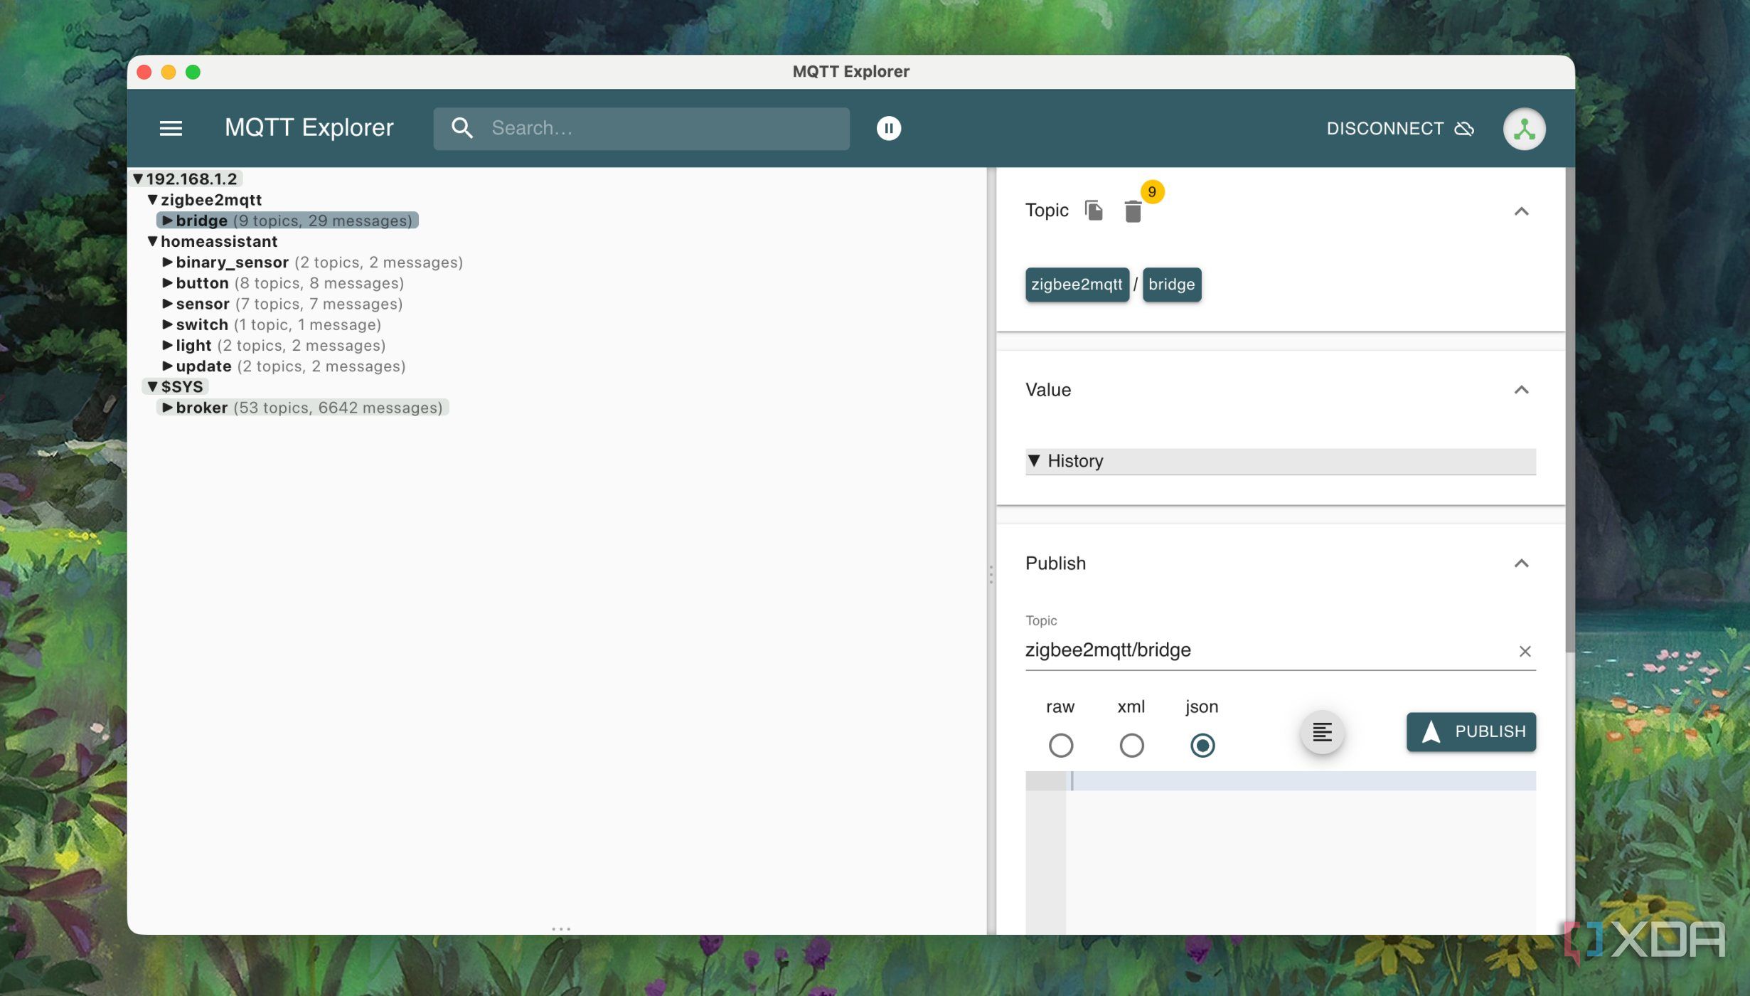
Task: Click the vertical panel divider handle
Action: (991, 574)
